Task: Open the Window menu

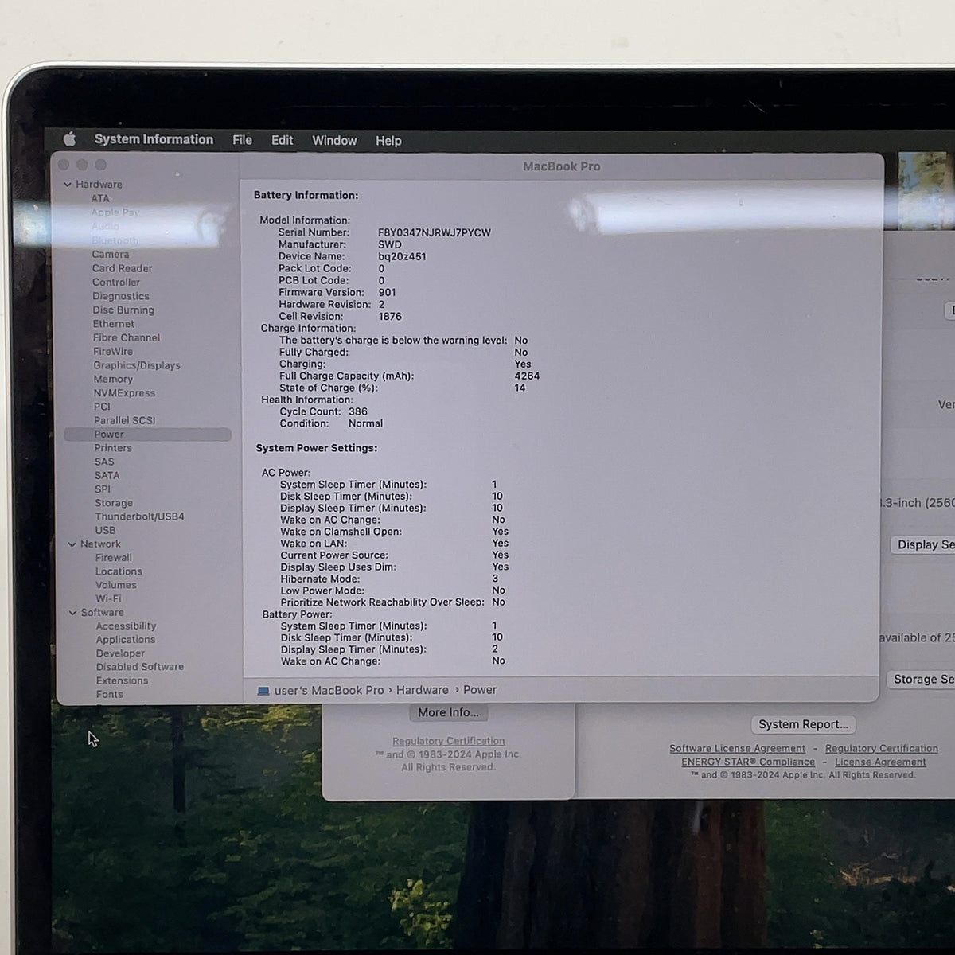Action: pos(334,141)
